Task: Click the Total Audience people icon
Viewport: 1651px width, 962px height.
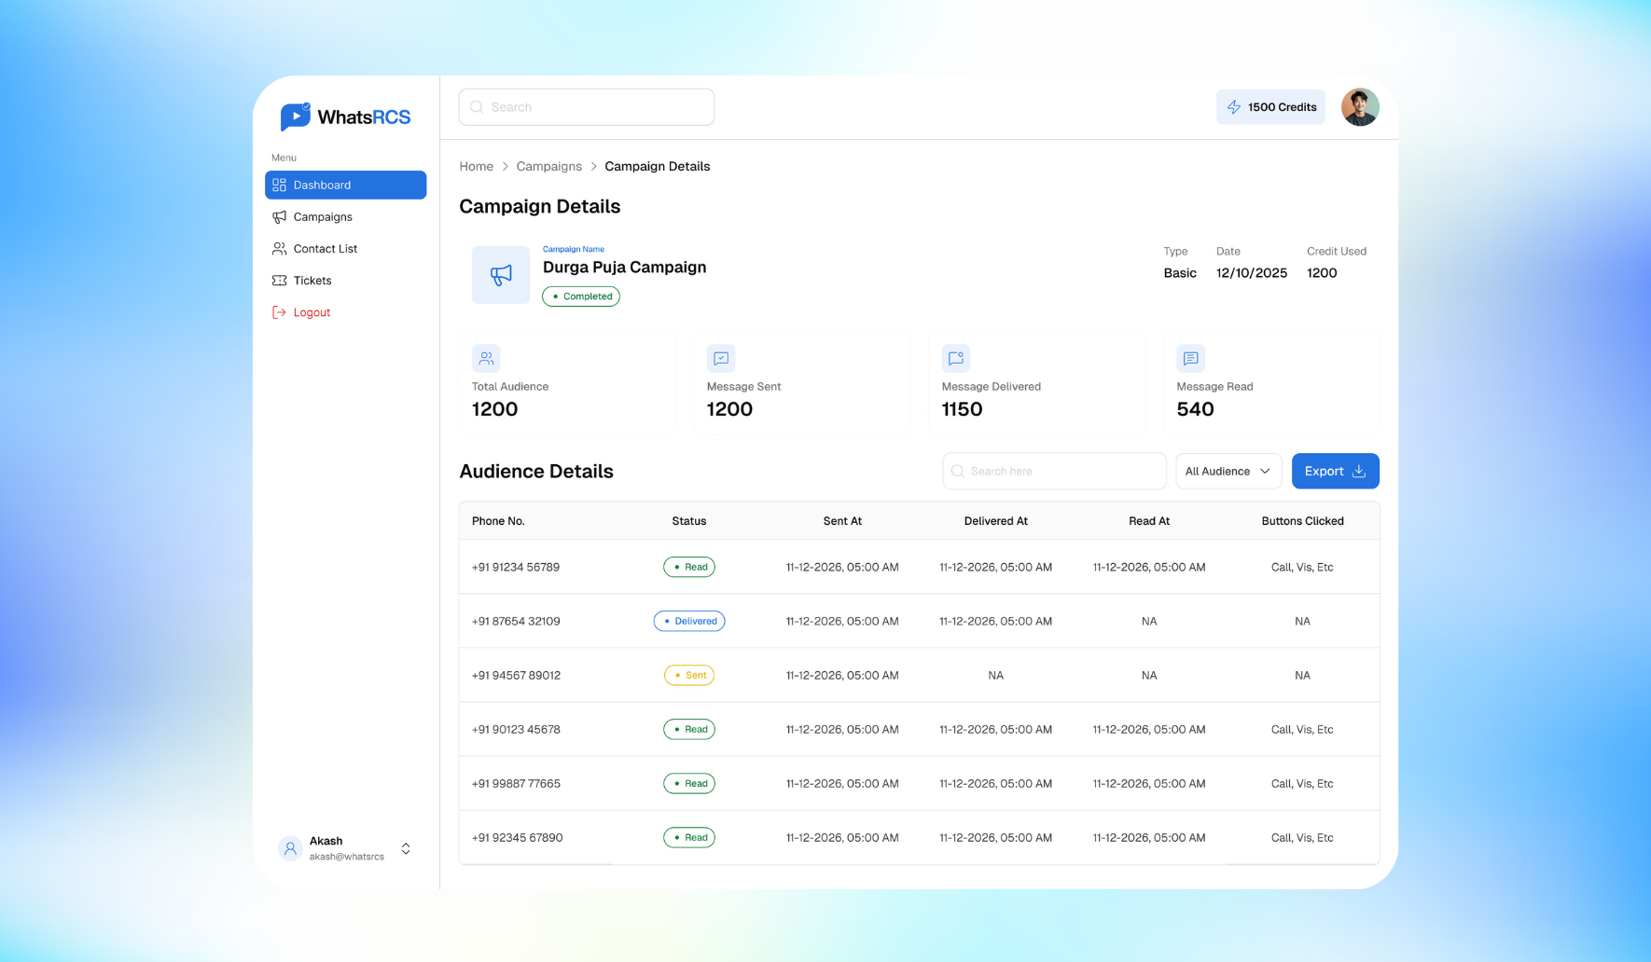Action: click(x=486, y=358)
